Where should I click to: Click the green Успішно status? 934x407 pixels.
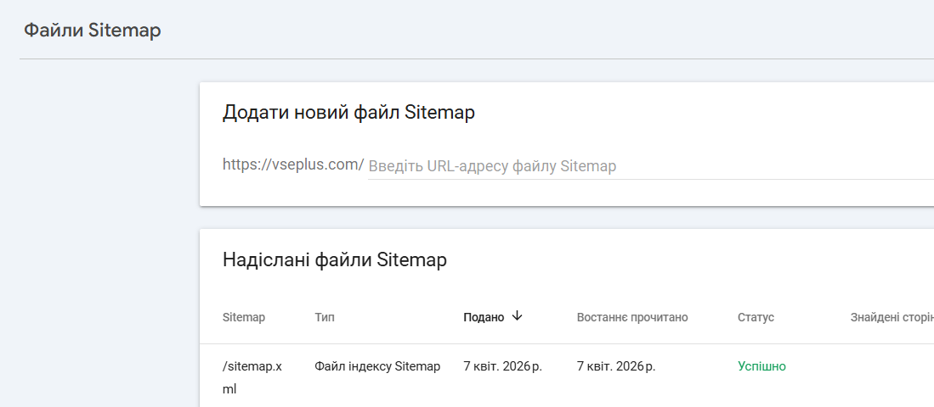pyautogui.click(x=761, y=366)
